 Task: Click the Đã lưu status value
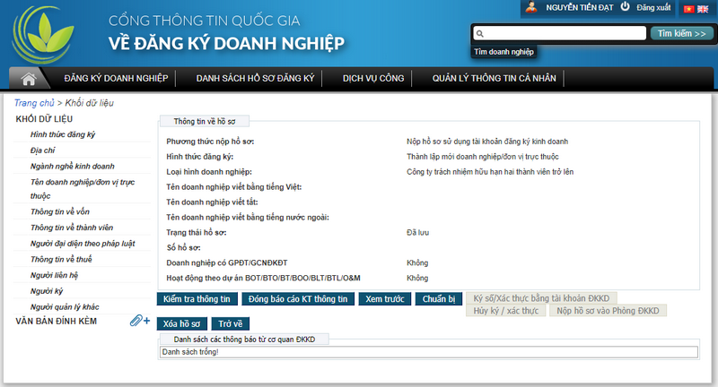click(x=417, y=233)
